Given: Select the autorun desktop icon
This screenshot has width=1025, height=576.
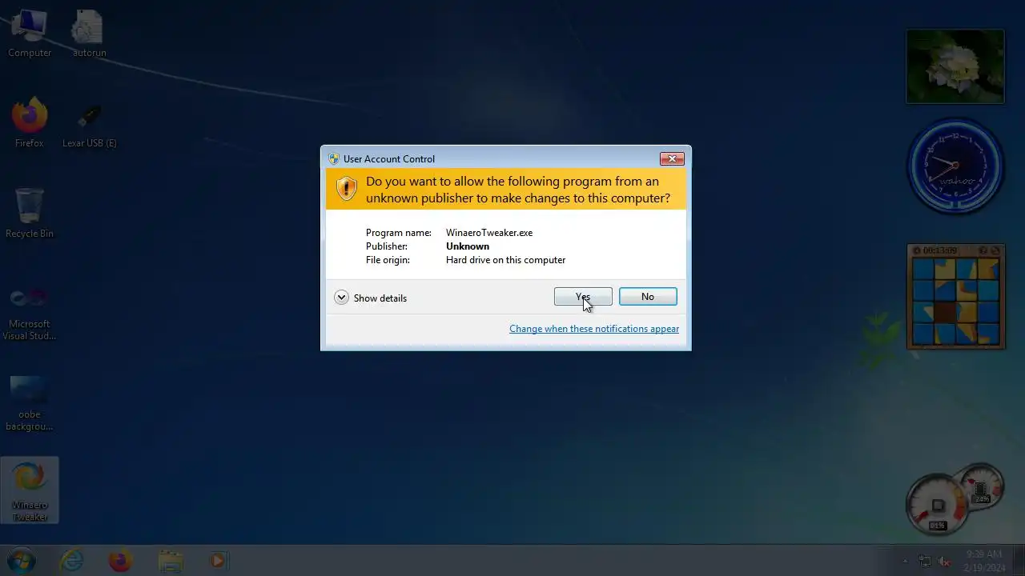Looking at the screenshot, I should (x=89, y=34).
